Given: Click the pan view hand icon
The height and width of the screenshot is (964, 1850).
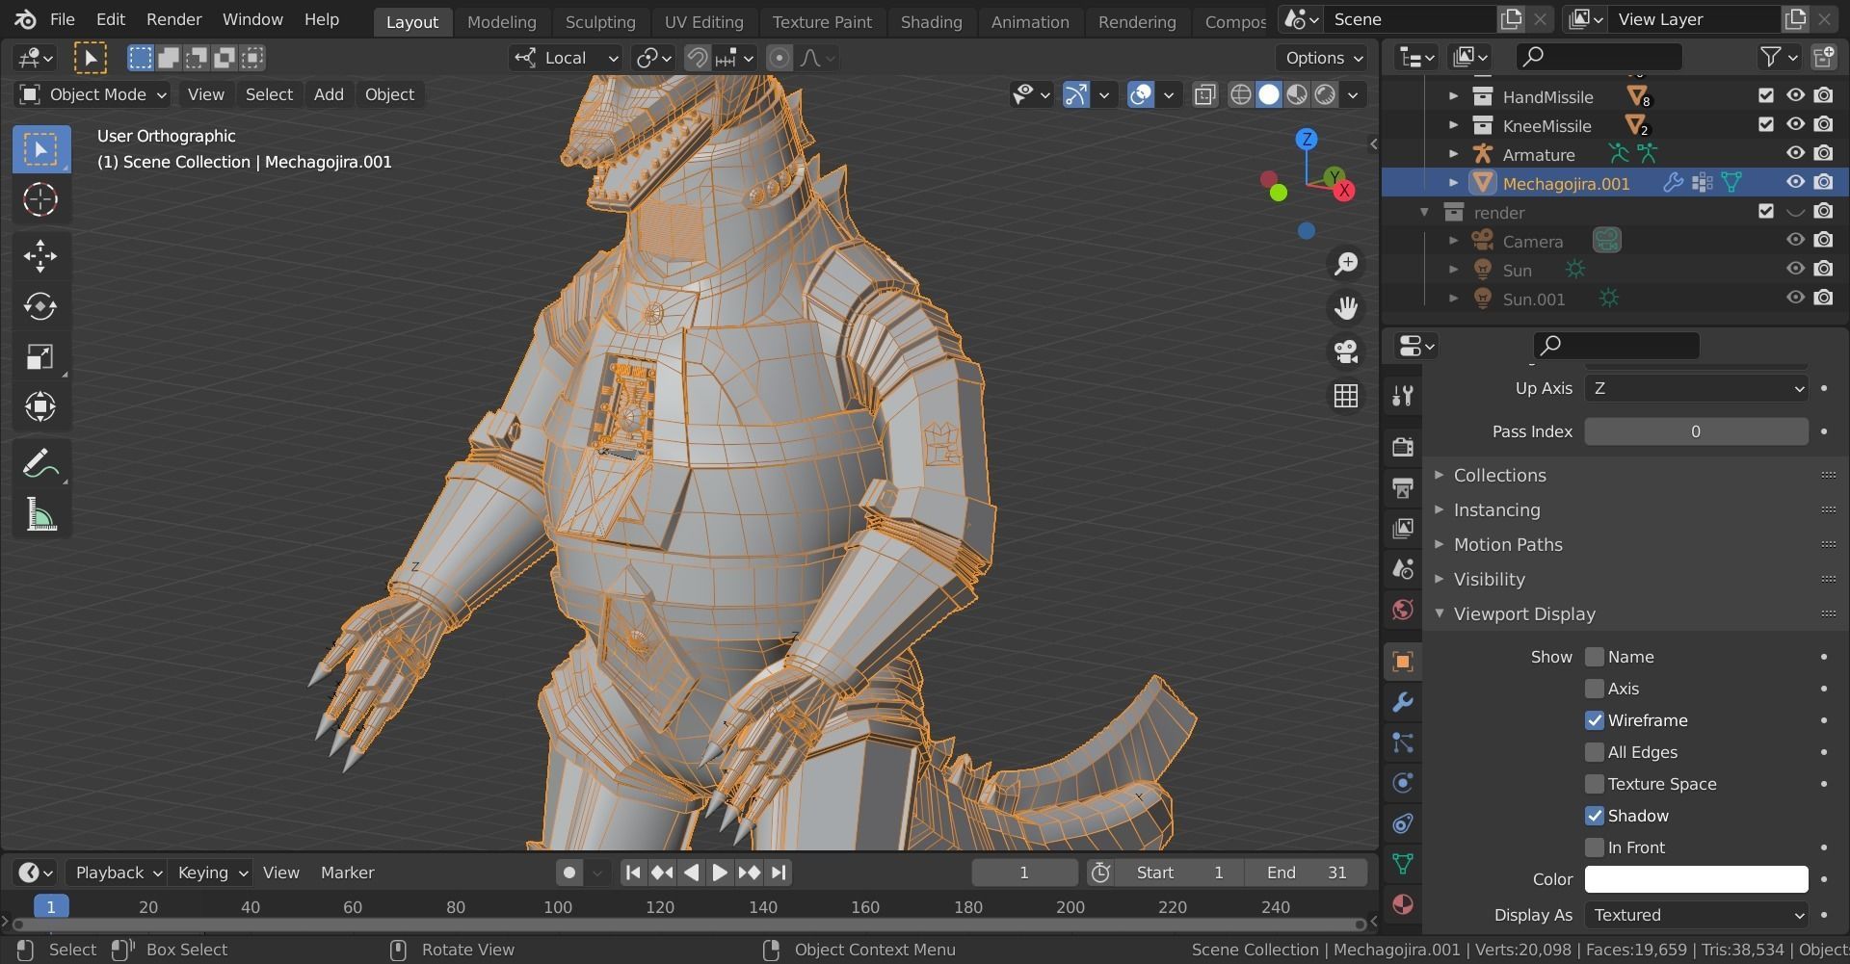Looking at the screenshot, I should (1346, 308).
